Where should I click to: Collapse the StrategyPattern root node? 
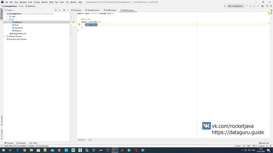tap(5, 14)
